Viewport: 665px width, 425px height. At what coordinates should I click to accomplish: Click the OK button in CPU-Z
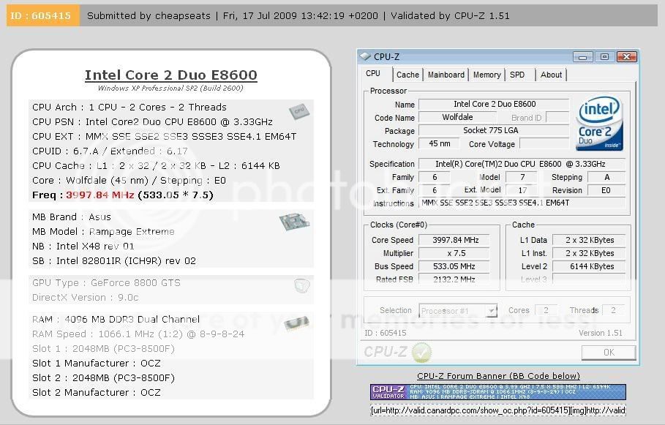[x=609, y=353]
